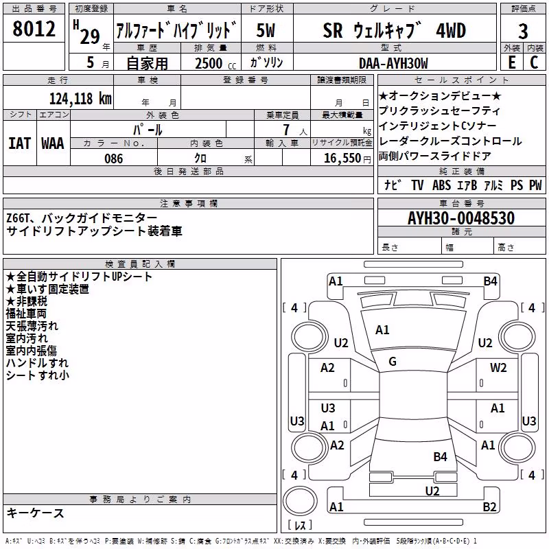
Task: Select inspector note ハンドルすれ
Action: pos(37,363)
